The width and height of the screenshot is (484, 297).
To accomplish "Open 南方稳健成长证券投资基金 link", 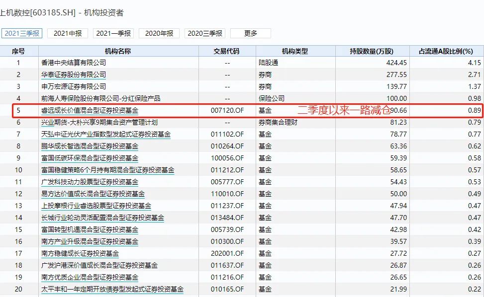I will click(80, 254).
